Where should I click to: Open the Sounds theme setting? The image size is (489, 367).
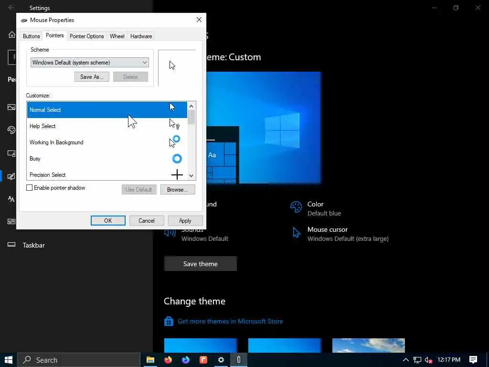tap(196, 234)
